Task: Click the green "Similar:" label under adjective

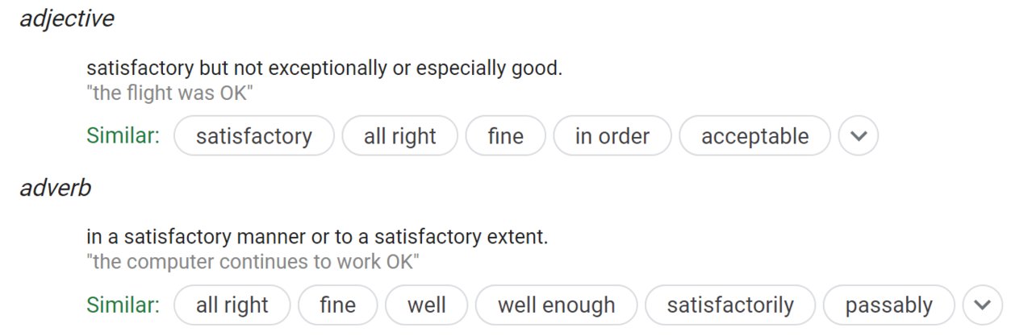Action: [123, 135]
